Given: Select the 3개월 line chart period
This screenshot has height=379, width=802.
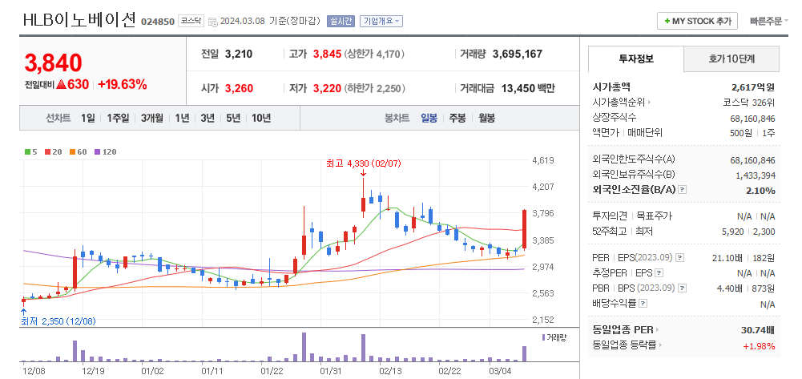Looking at the screenshot, I should (152, 118).
